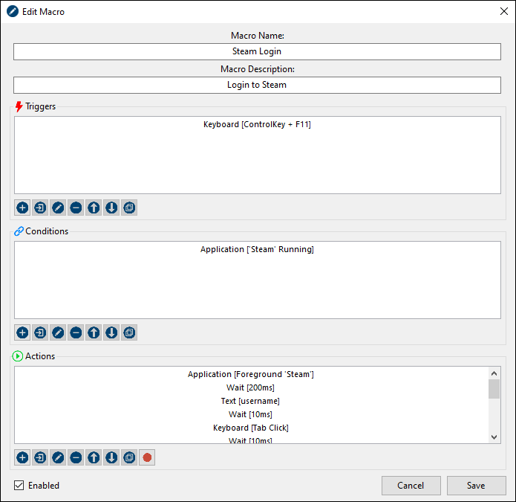Edit the selected trigger pencil icon
Screen dimensions: 516x502
[x=58, y=207]
